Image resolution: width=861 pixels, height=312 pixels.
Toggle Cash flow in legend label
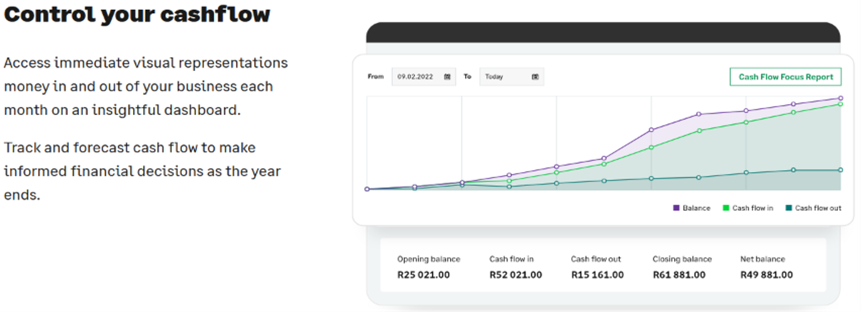(x=753, y=208)
